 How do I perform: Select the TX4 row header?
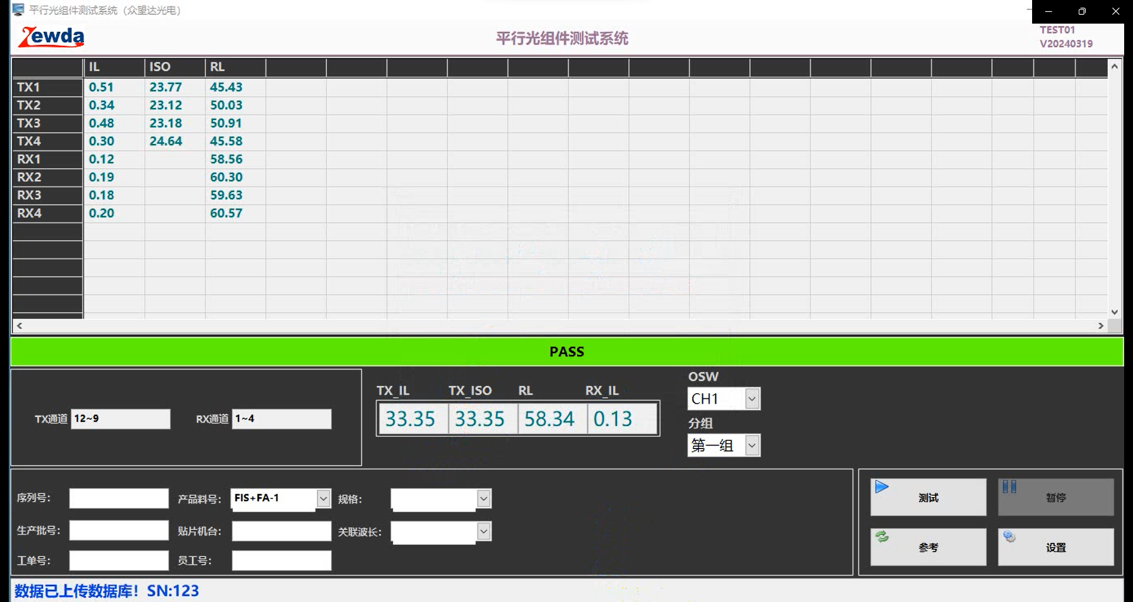(48, 141)
